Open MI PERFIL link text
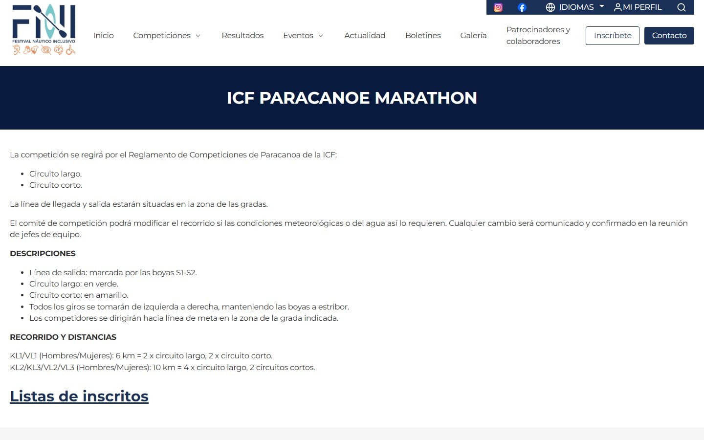Screen dimensions: 704x440 pos(642,7)
